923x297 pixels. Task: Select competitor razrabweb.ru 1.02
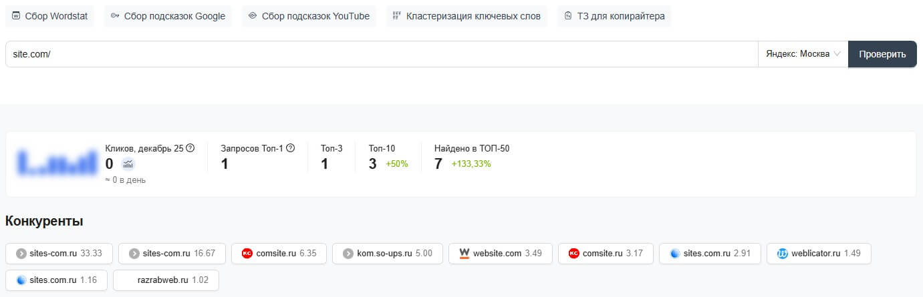coord(166,280)
